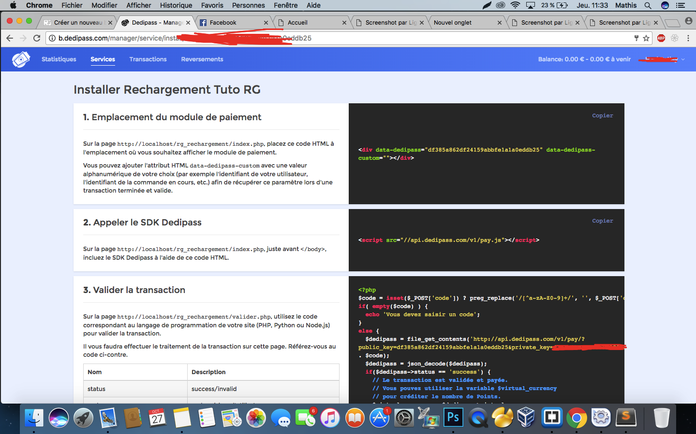Open Mail app from the dock
Image resolution: width=696 pixels, height=434 pixels.
point(108,418)
